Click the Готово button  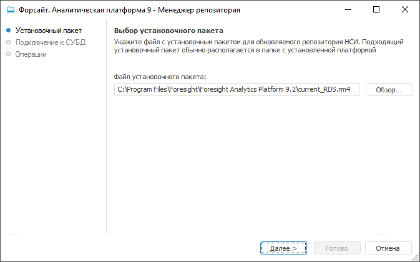tap(336, 248)
